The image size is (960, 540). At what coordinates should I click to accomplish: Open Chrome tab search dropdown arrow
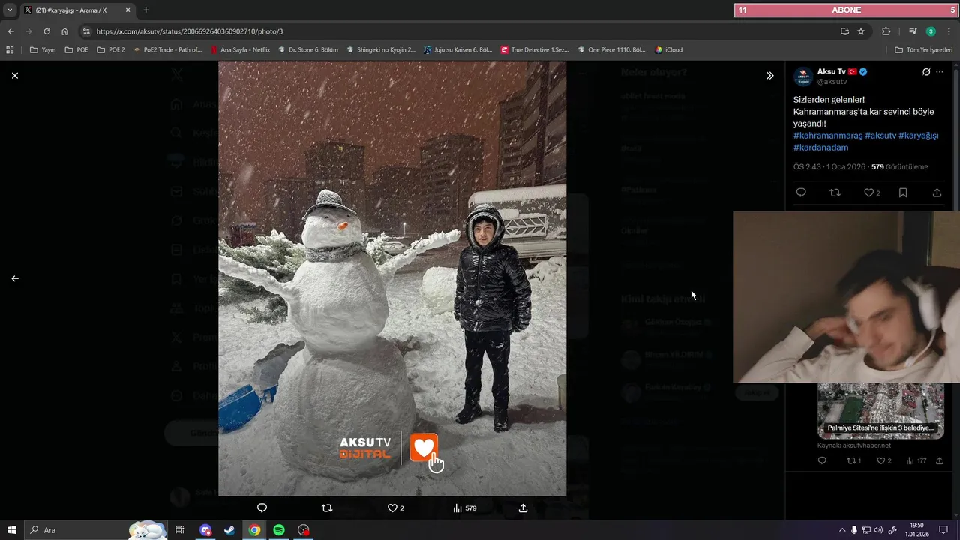tap(10, 10)
